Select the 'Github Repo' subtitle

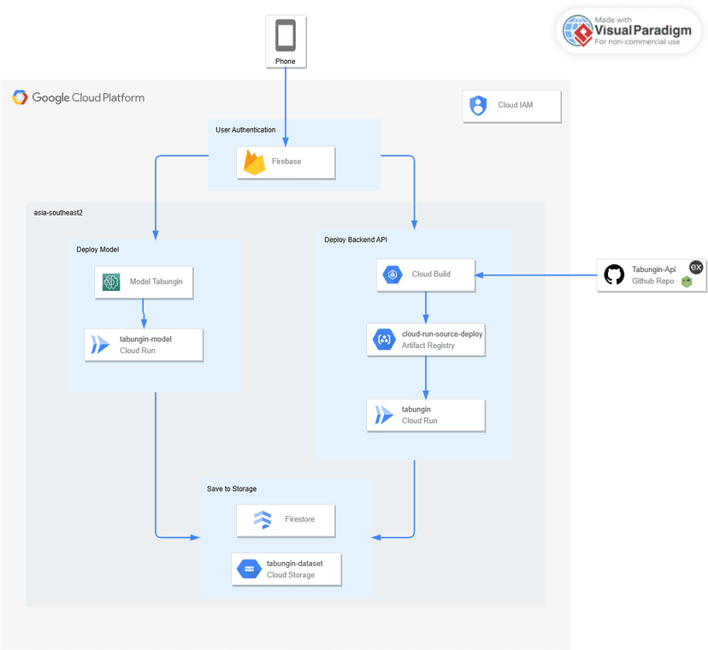point(652,281)
